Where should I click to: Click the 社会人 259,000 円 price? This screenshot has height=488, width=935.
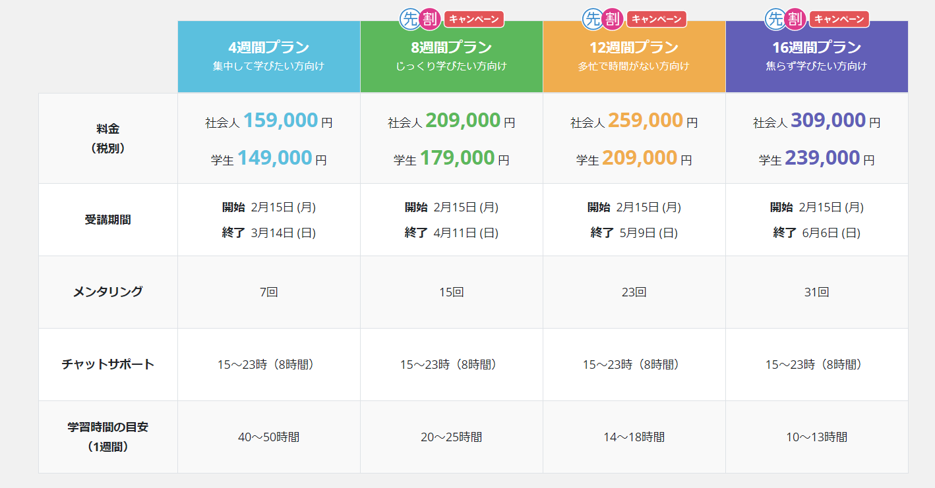pyautogui.click(x=634, y=121)
